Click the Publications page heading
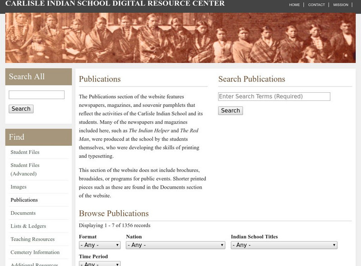 point(100,79)
